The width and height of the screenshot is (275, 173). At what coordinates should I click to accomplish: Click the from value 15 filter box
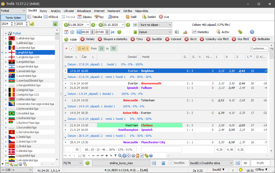[101, 48]
